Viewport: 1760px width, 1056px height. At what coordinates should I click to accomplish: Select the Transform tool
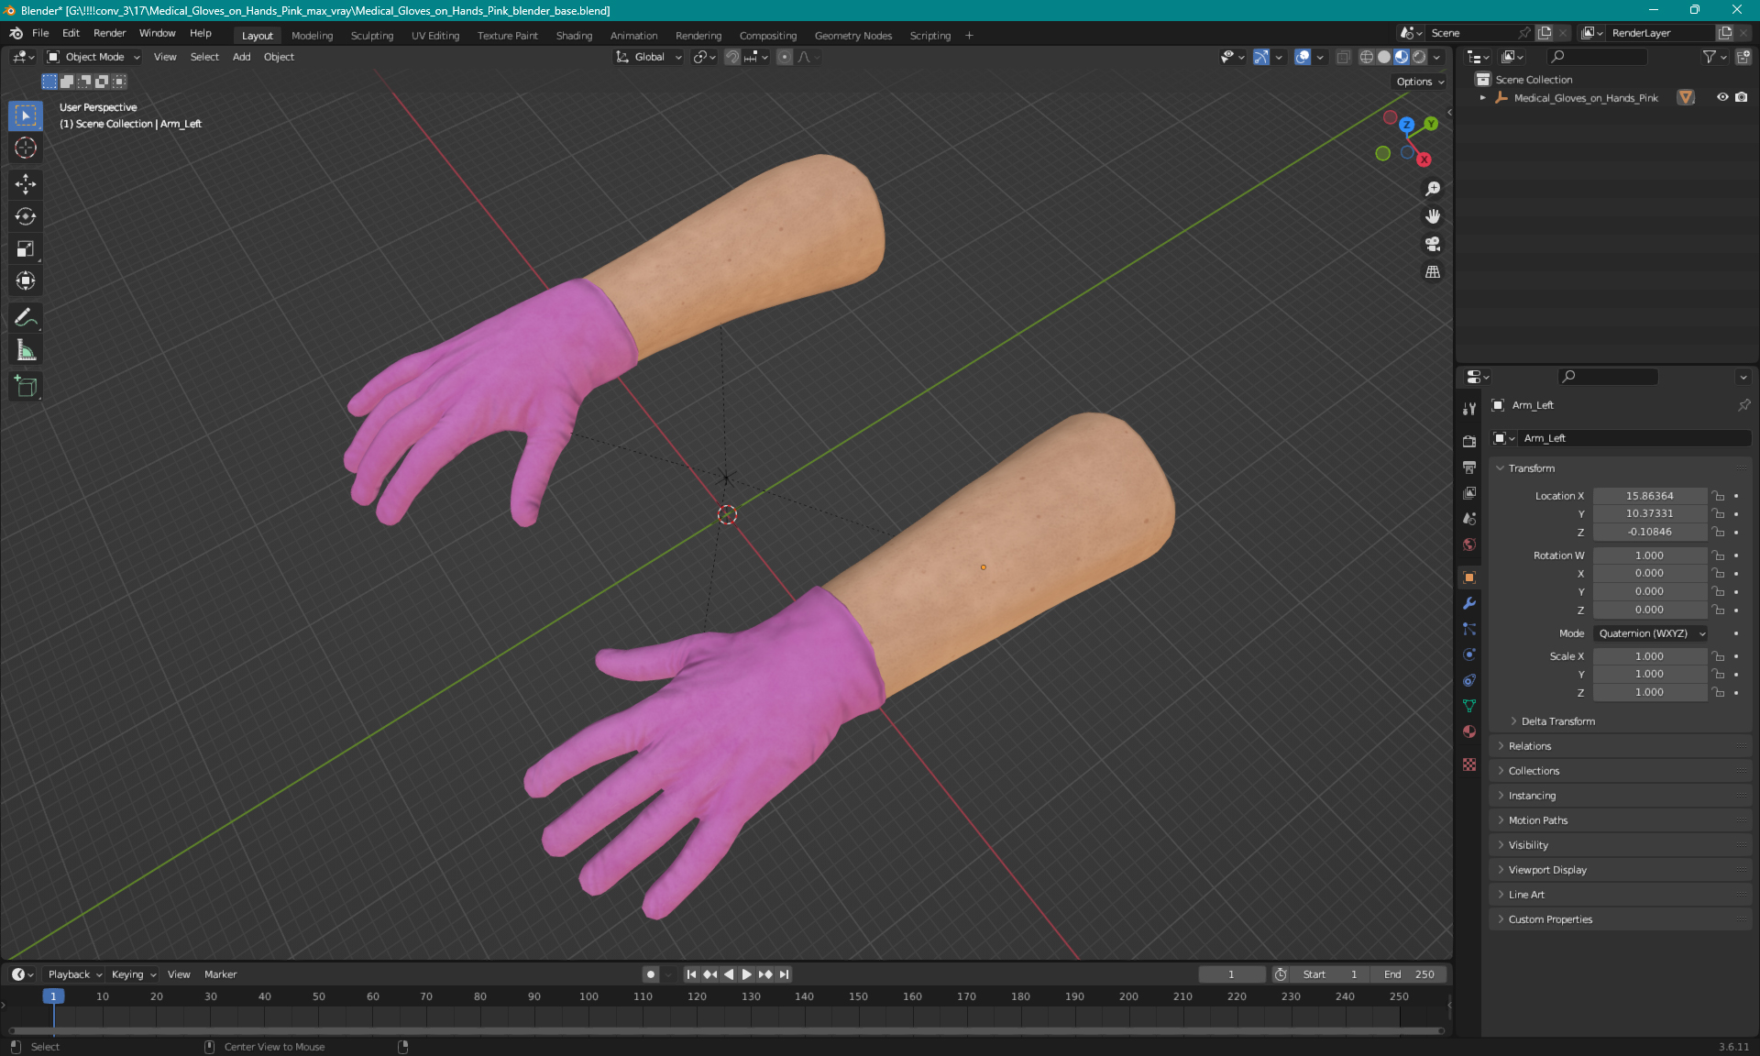click(x=26, y=280)
